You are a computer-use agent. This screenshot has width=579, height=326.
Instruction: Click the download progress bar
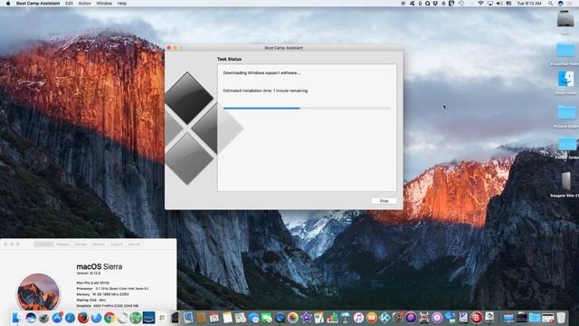point(307,109)
